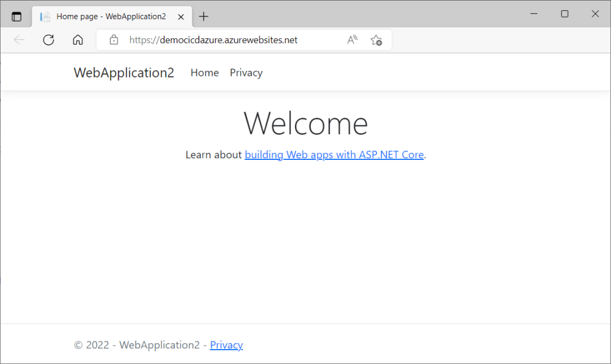The width and height of the screenshot is (611, 364).
Task: Click the WebApplication2 brand in navbar
Action: (124, 73)
